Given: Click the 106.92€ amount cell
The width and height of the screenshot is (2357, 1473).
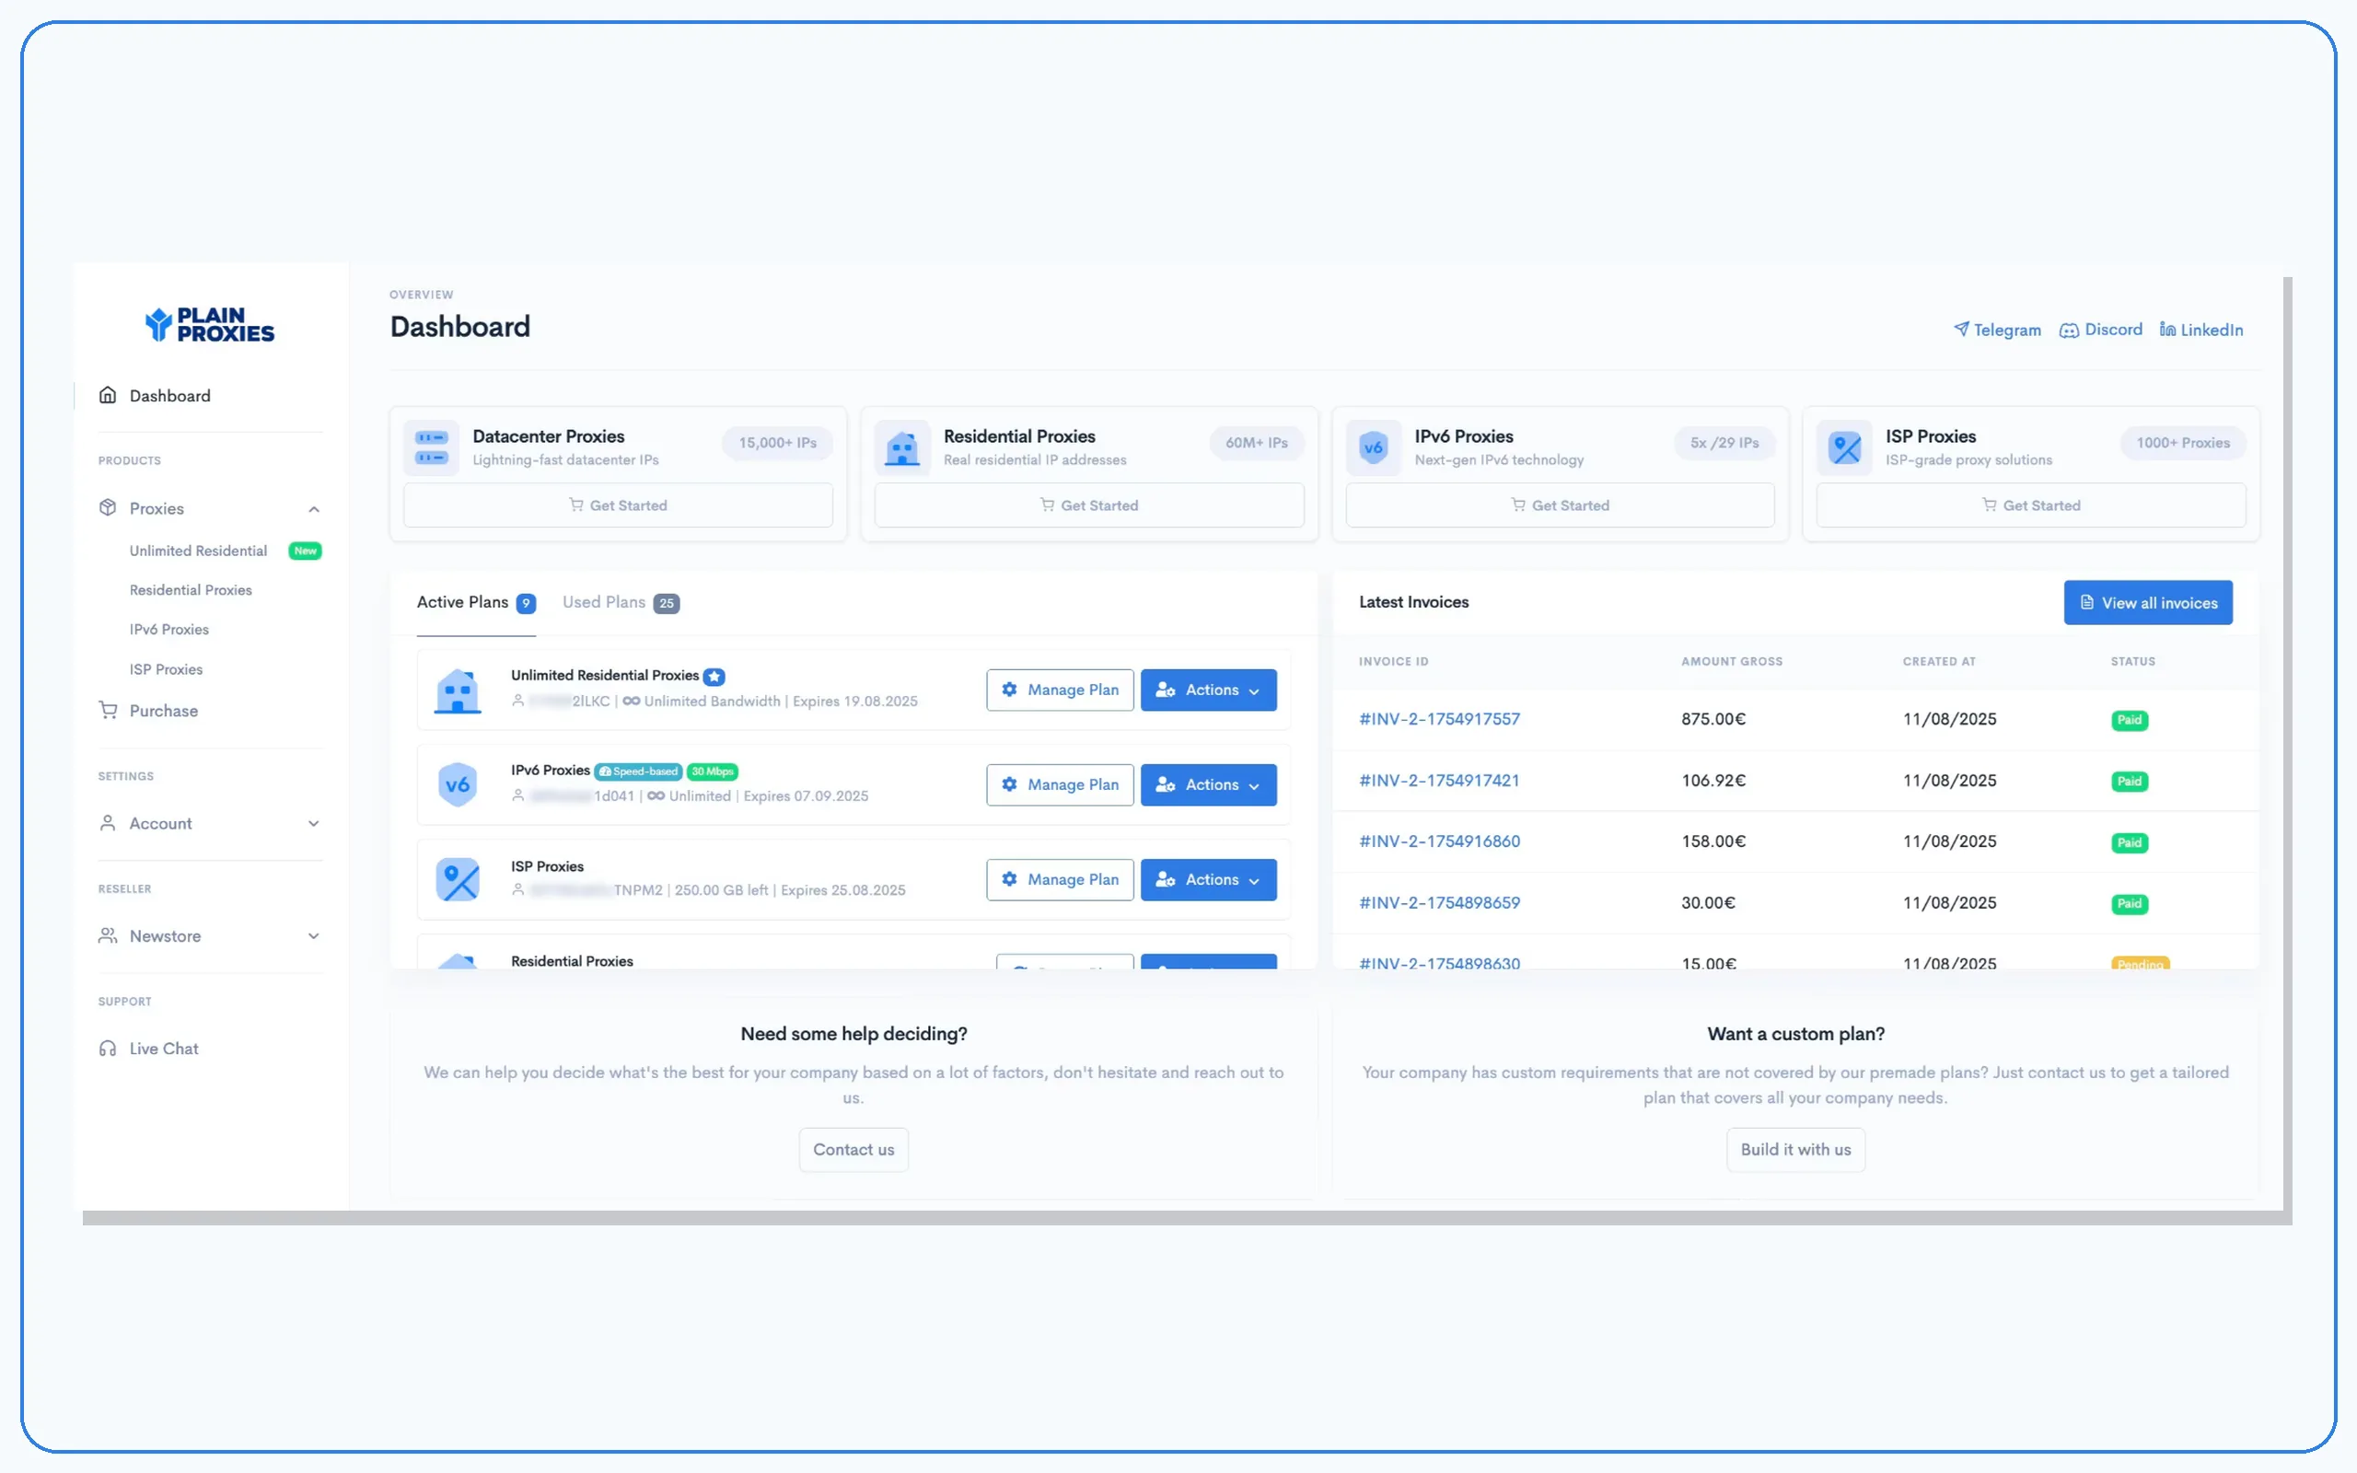Looking at the screenshot, I should click(x=1713, y=781).
